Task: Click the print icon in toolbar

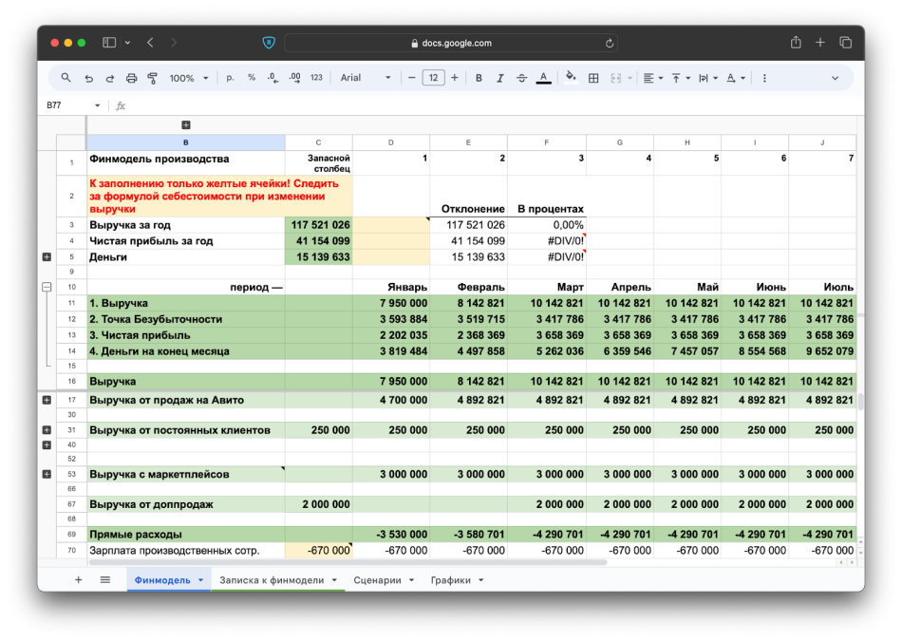Action: point(131,78)
